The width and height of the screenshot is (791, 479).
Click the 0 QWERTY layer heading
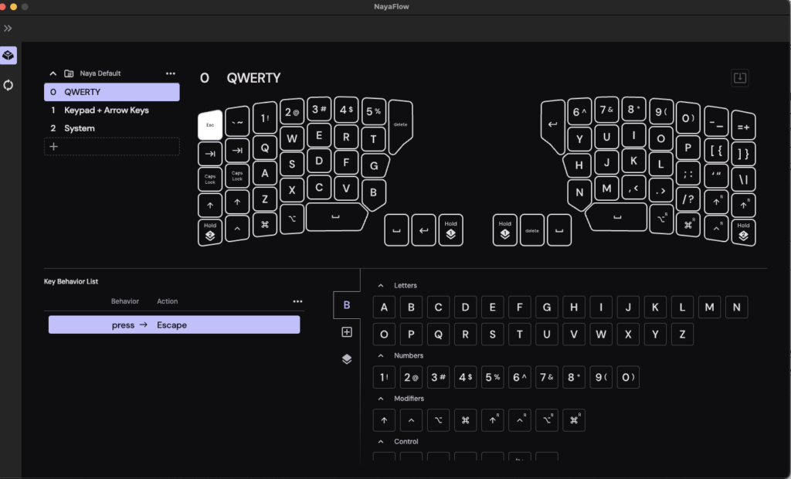240,78
